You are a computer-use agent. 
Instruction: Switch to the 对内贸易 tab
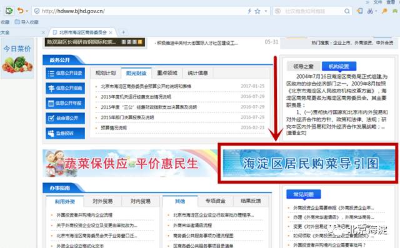pos(140,201)
